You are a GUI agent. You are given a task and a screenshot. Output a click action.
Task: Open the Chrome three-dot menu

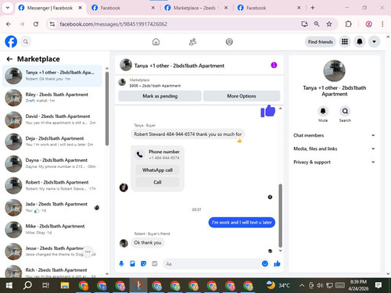click(382, 24)
